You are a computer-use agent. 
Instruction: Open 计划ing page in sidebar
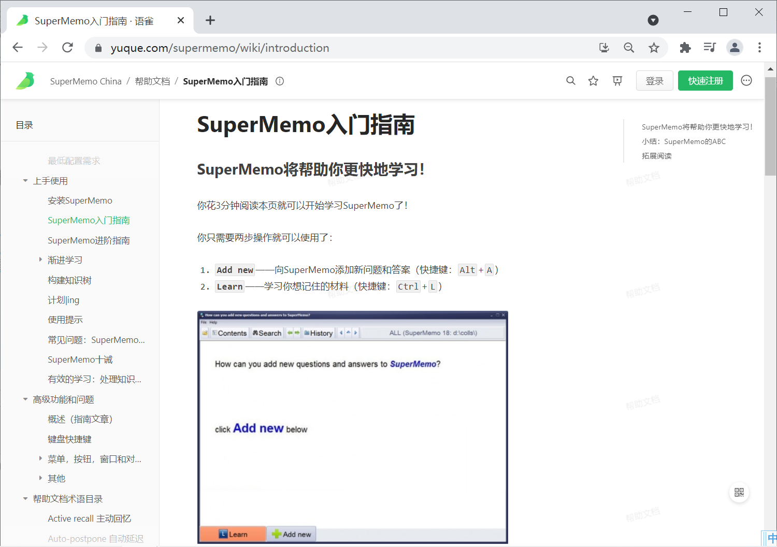pos(63,300)
